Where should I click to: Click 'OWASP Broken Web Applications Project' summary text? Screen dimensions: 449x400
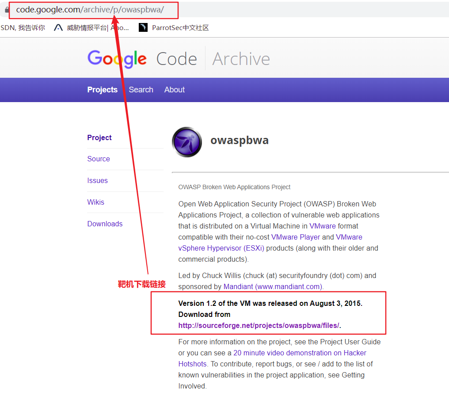[x=234, y=187]
